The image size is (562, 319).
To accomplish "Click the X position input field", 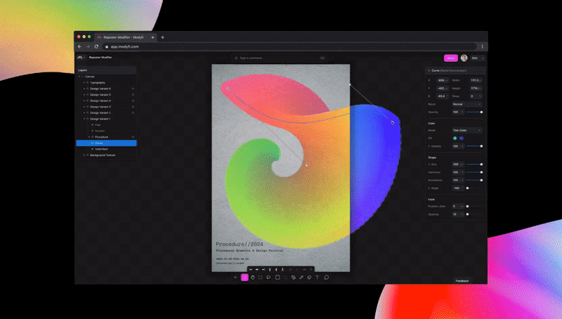I will pyautogui.click(x=443, y=81).
